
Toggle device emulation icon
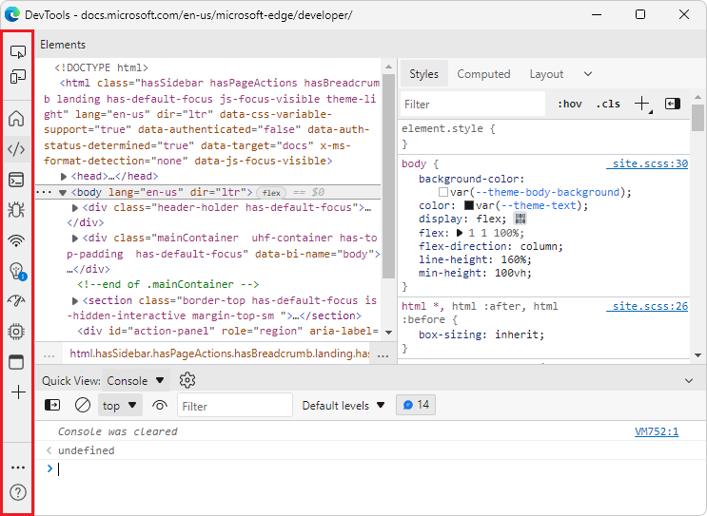click(17, 77)
